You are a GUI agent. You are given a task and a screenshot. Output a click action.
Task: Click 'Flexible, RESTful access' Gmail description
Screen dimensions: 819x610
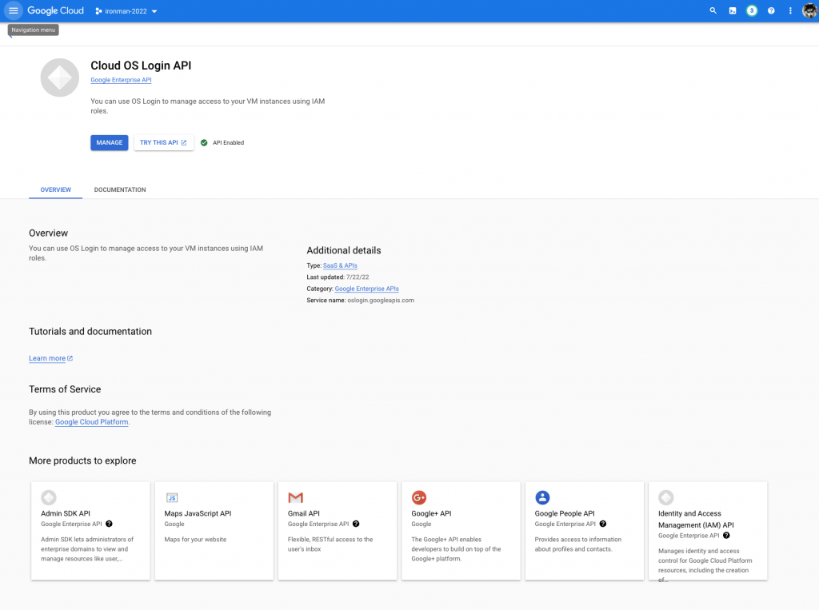330,544
